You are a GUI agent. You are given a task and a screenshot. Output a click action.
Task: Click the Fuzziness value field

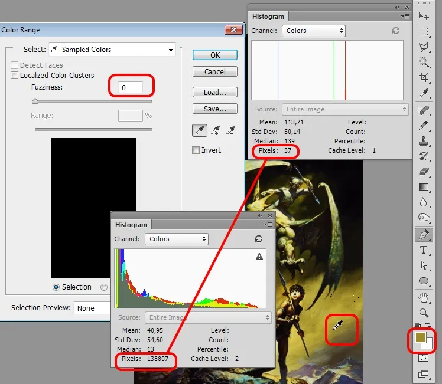click(130, 87)
